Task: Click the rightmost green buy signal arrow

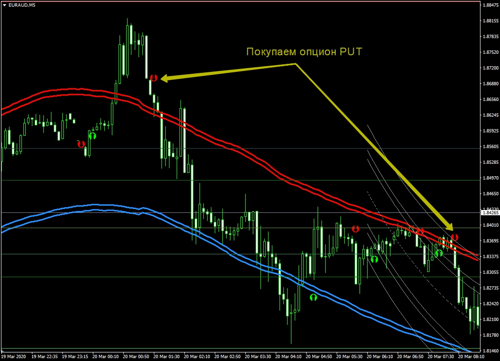Action: (439, 253)
